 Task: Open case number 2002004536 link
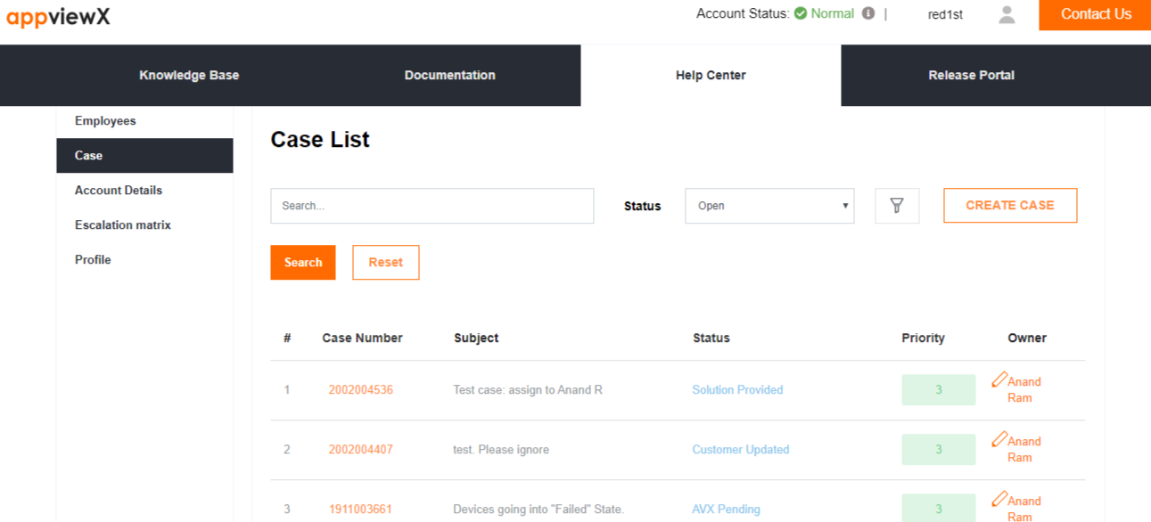coord(360,390)
